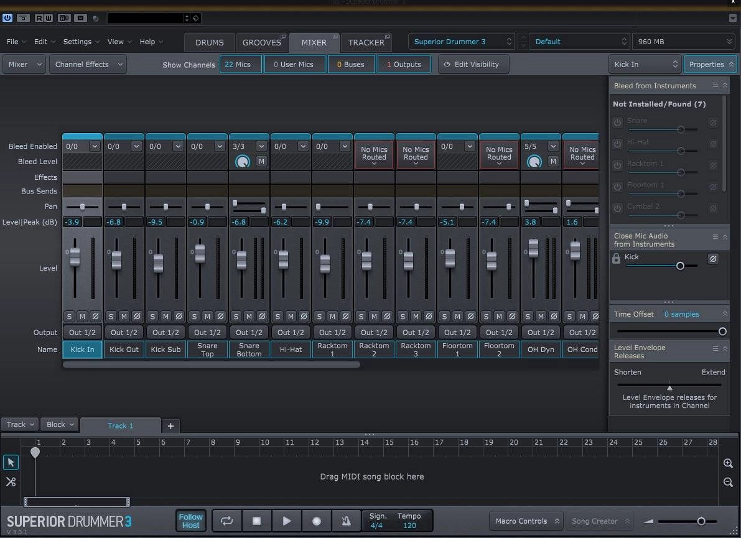Image resolution: width=741 pixels, height=538 pixels.
Task: Click the Edit Visibility button
Action: click(x=473, y=64)
